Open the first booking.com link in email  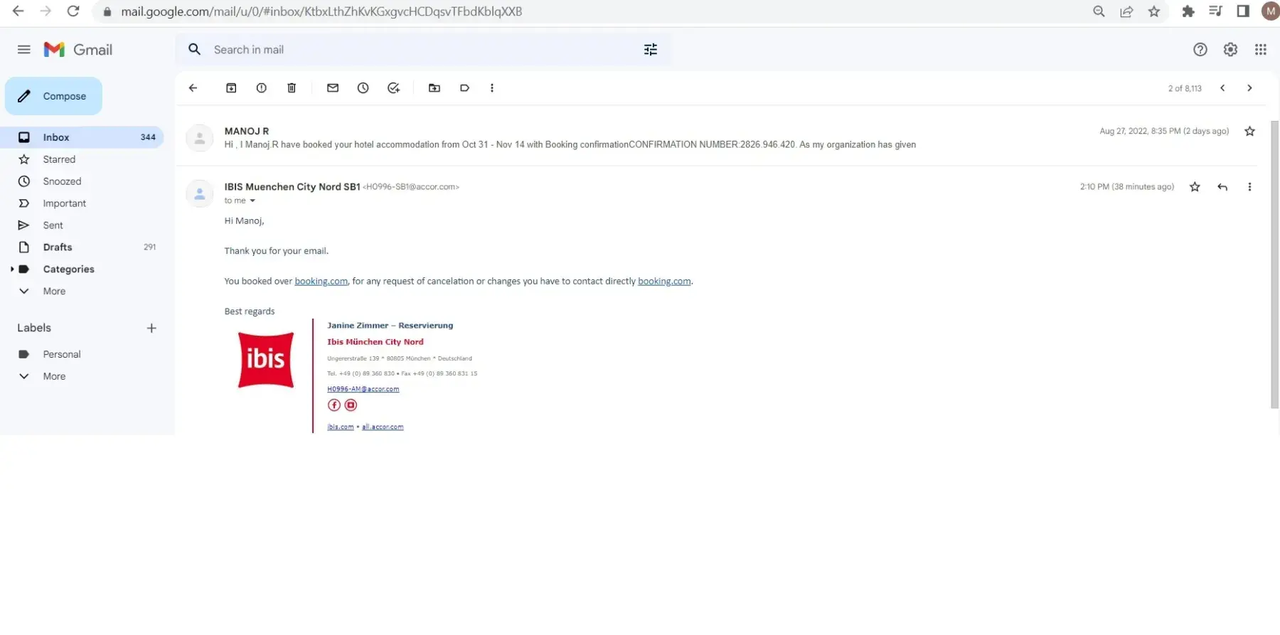(321, 282)
